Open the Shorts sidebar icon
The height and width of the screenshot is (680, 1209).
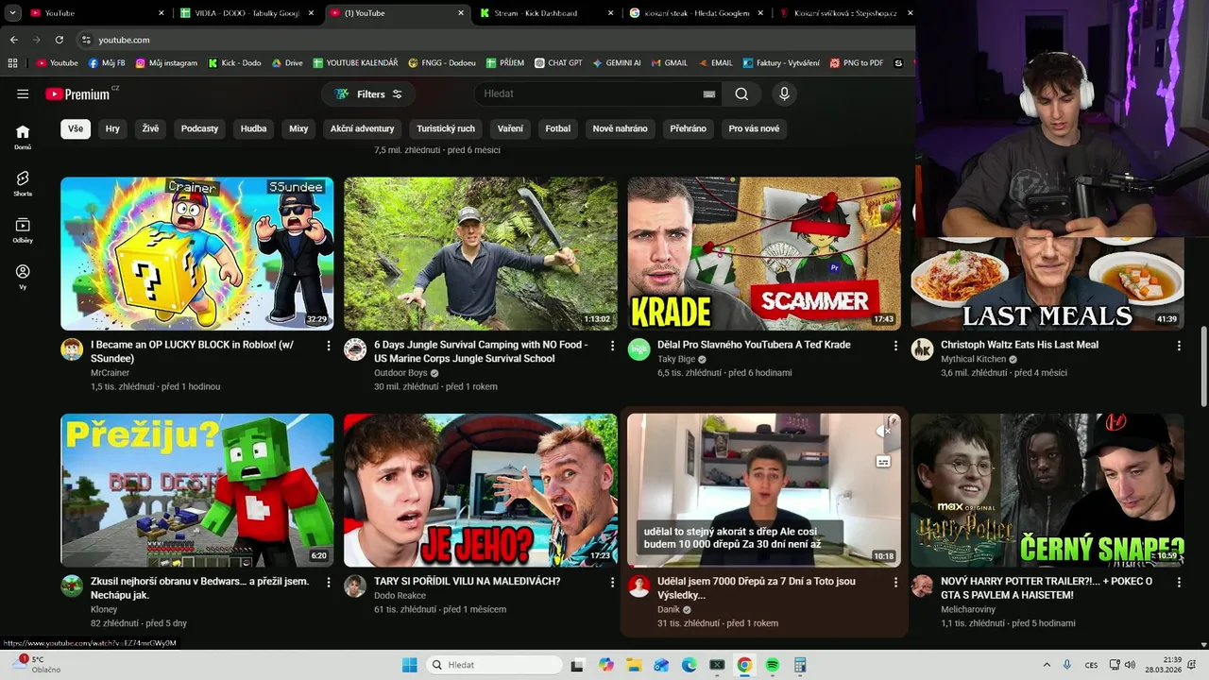coord(23,183)
